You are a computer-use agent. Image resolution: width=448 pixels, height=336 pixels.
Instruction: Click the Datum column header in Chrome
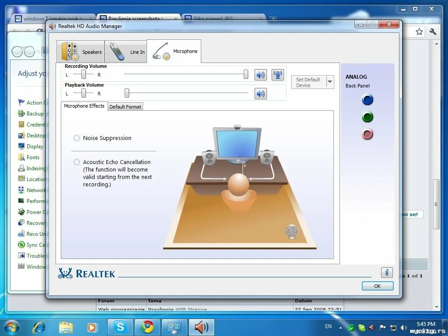pos(304,301)
